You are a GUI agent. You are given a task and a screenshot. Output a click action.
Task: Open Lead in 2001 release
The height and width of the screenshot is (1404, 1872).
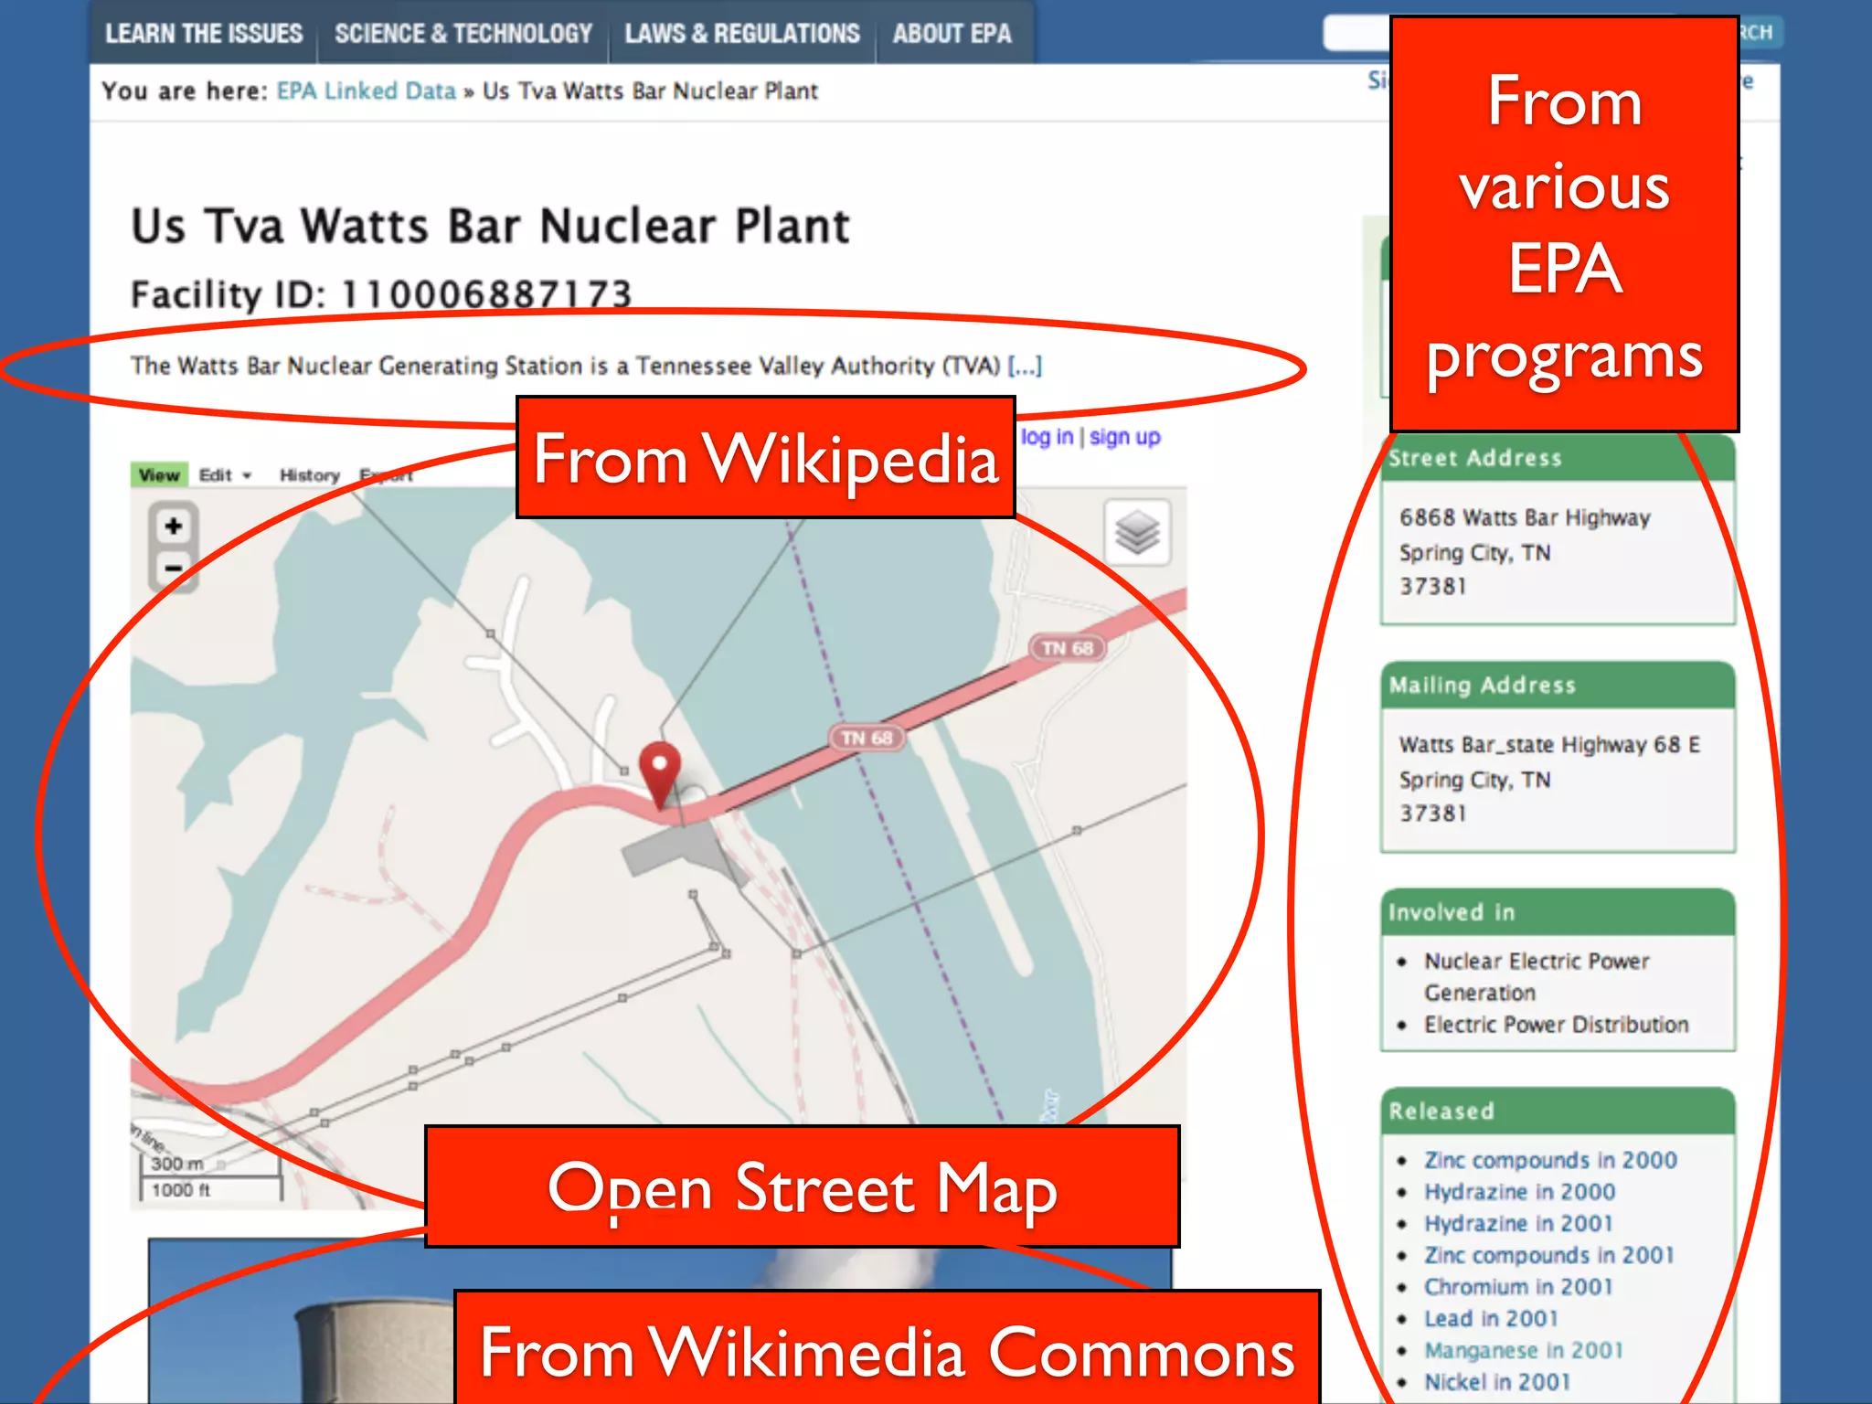1491,1318
